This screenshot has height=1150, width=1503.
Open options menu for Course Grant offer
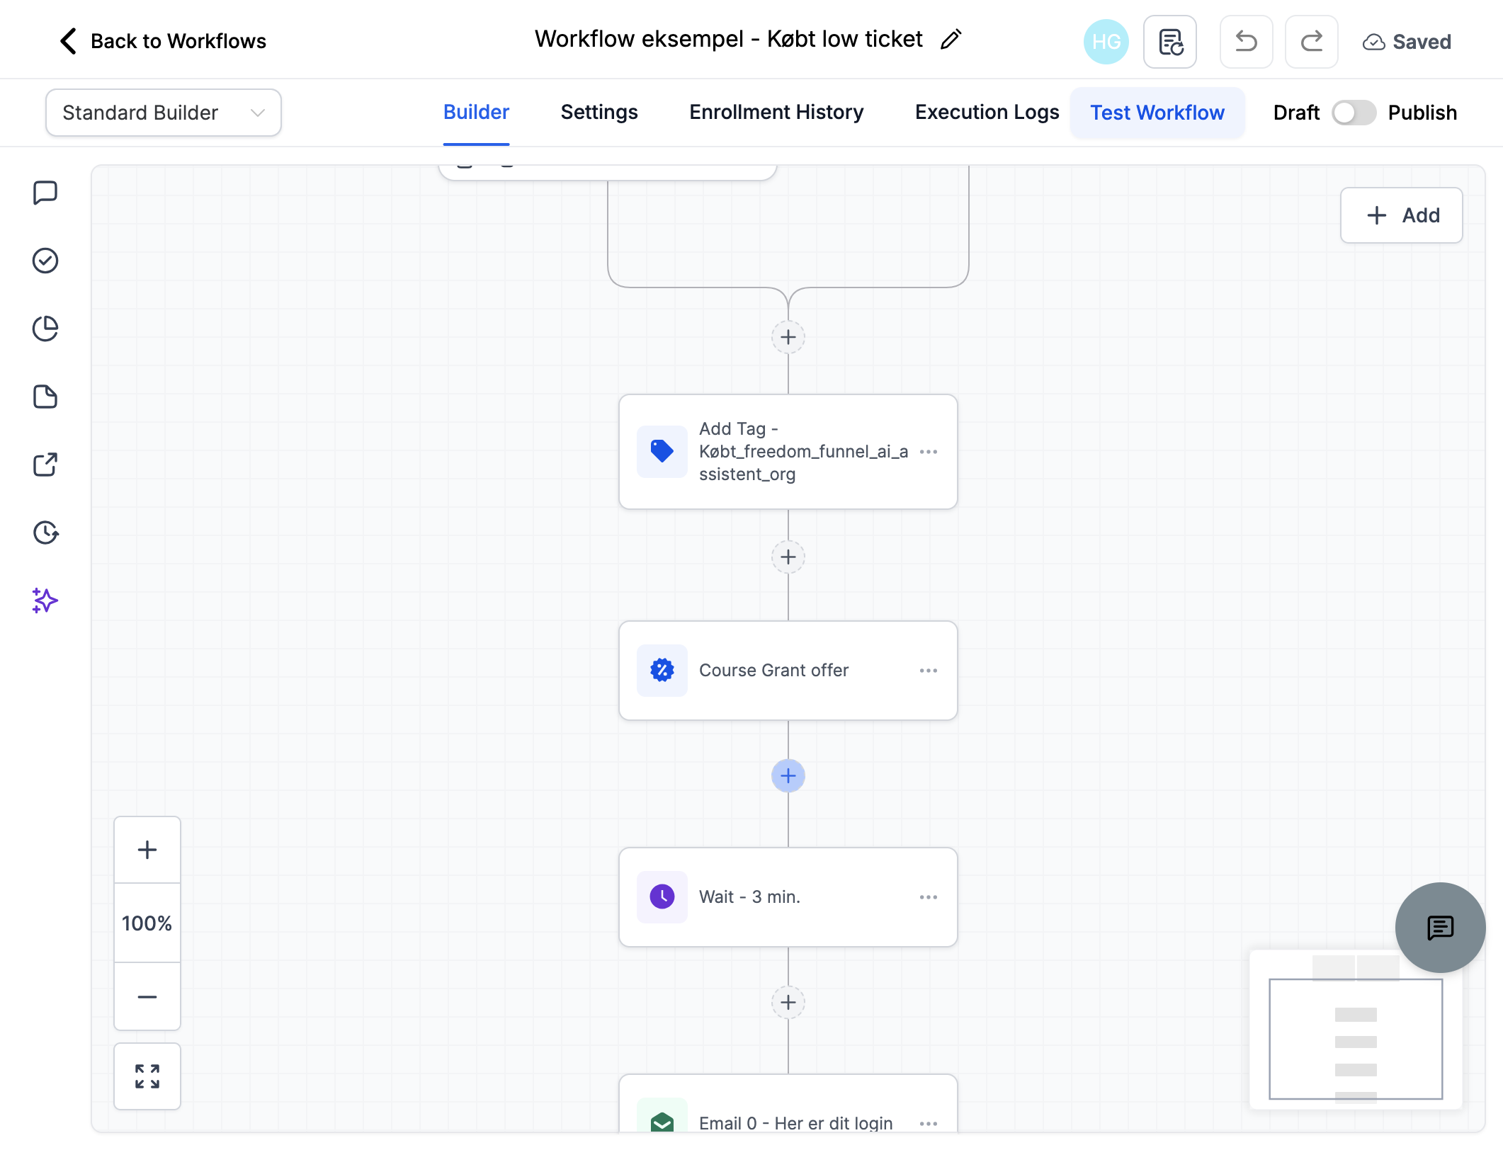[929, 671]
